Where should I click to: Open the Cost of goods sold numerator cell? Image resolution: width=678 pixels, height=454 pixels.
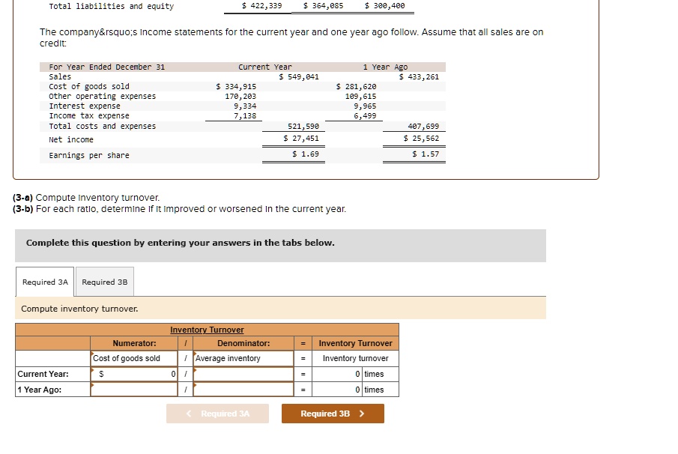click(133, 358)
